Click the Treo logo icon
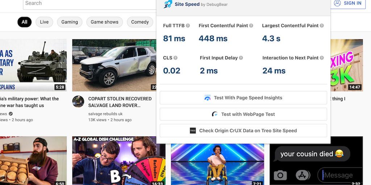This screenshot has height=185, width=371. coord(193,131)
